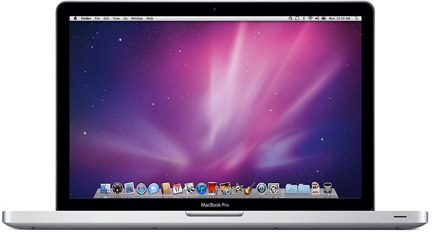Open the Finder menu in menu bar
Screen dimensions: 432x232
86,18
